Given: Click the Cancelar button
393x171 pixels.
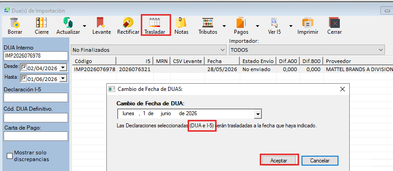Looking at the screenshot, I should tap(320, 161).
